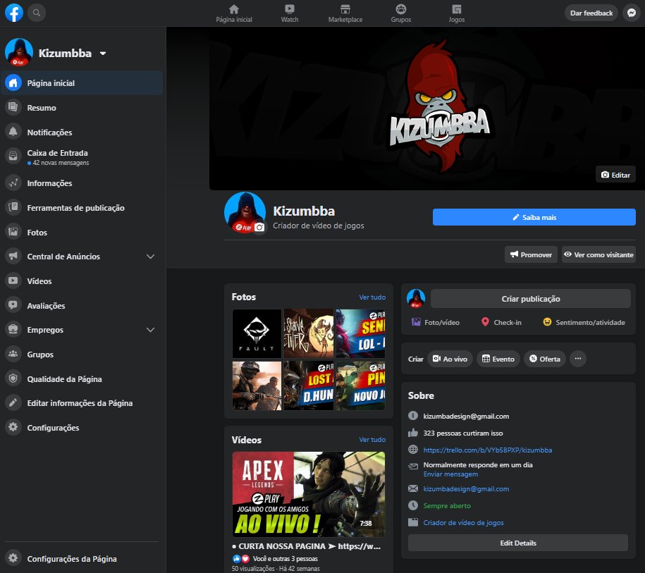
Task: Click the 323 pessoas curtiram isso text
Action: tap(462, 433)
